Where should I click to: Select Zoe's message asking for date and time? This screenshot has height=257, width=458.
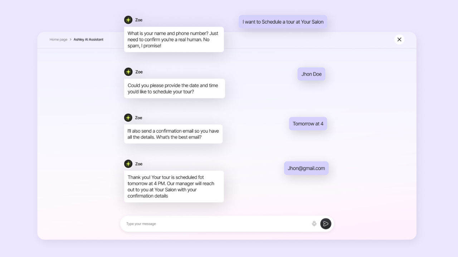coord(174,89)
